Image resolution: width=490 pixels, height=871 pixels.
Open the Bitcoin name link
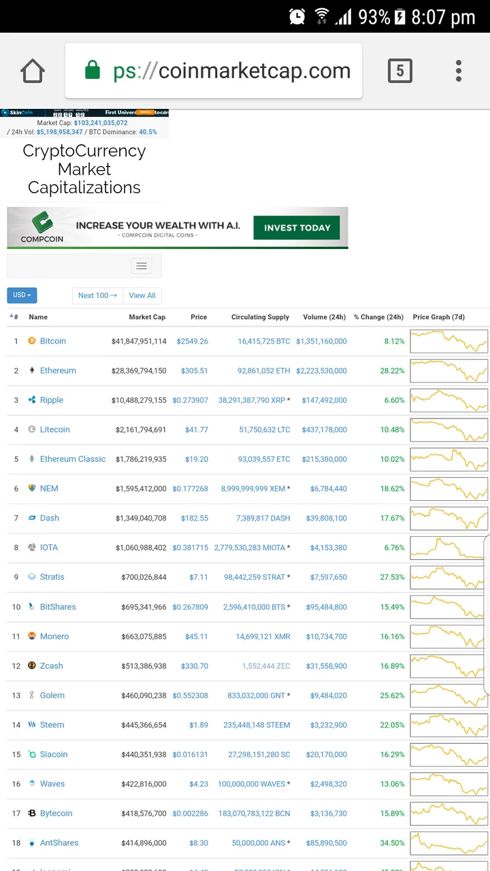(53, 341)
